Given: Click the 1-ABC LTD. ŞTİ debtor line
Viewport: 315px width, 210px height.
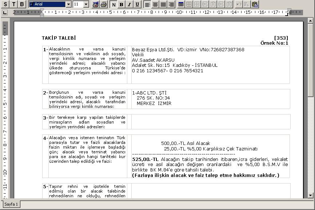Looking at the screenshot, I should coord(149,93).
